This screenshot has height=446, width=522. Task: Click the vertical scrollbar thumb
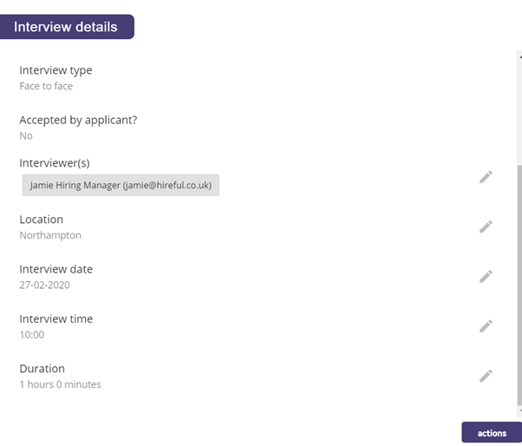point(519,285)
